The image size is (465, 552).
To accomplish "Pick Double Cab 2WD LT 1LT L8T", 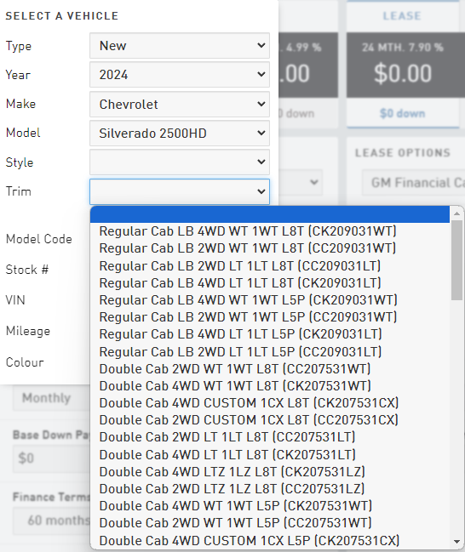I will point(270,437).
